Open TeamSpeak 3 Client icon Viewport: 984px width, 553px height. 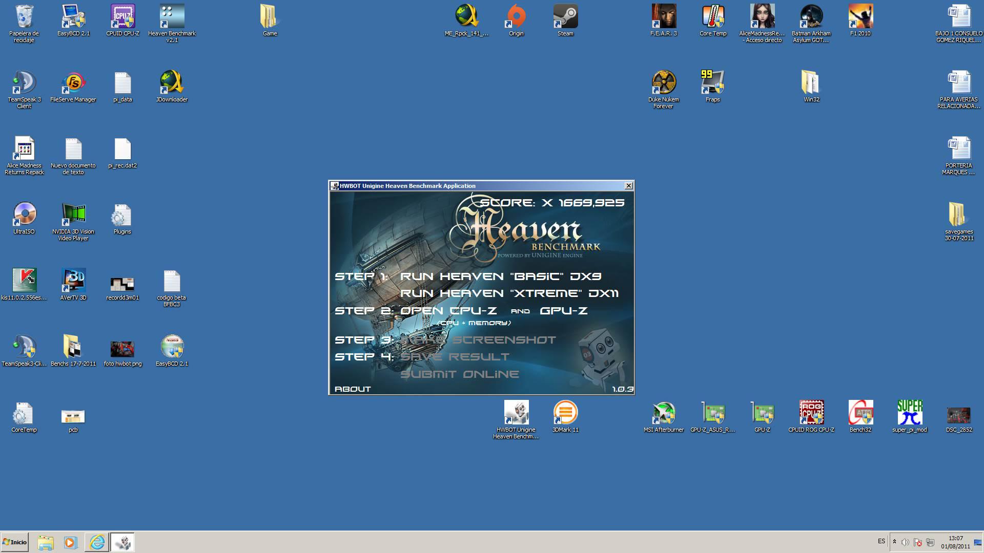pos(24,89)
